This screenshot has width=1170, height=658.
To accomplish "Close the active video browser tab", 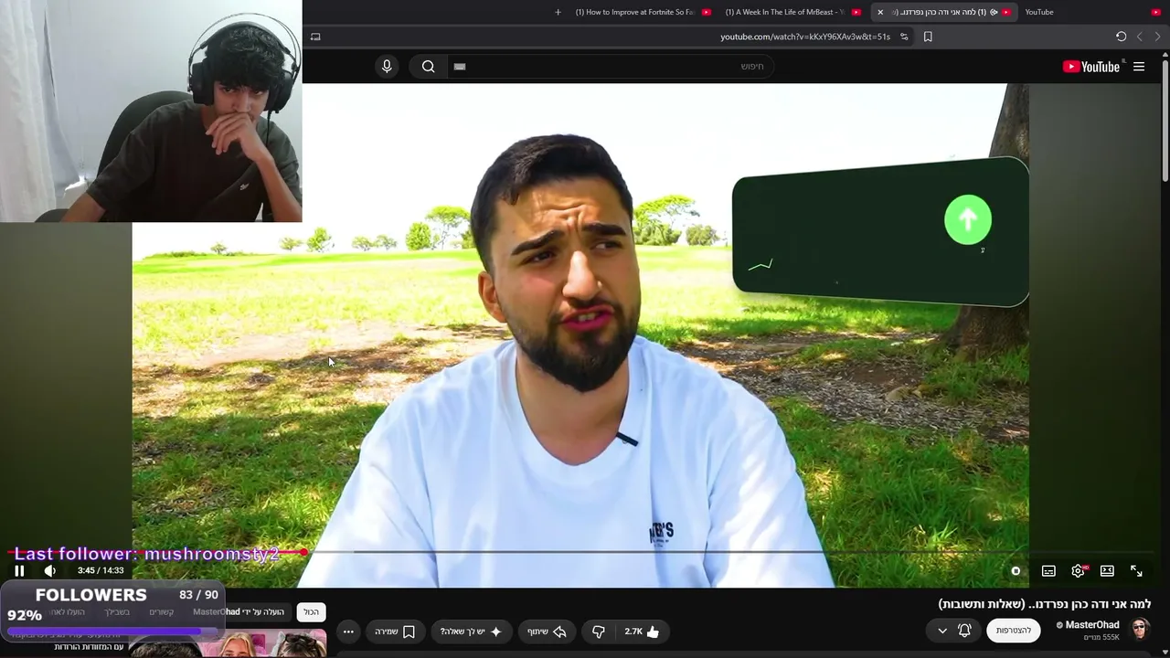I will pyautogui.click(x=880, y=12).
